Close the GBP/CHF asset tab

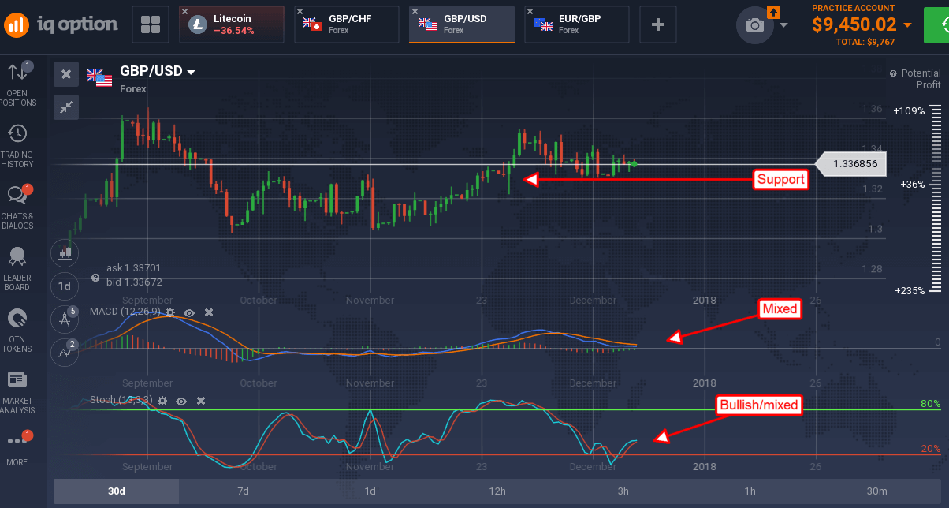point(300,11)
